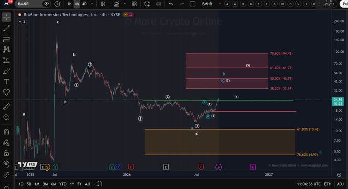Open the TradingView profile menu logo
348x189 pixels.
click(x=7, y=4)
